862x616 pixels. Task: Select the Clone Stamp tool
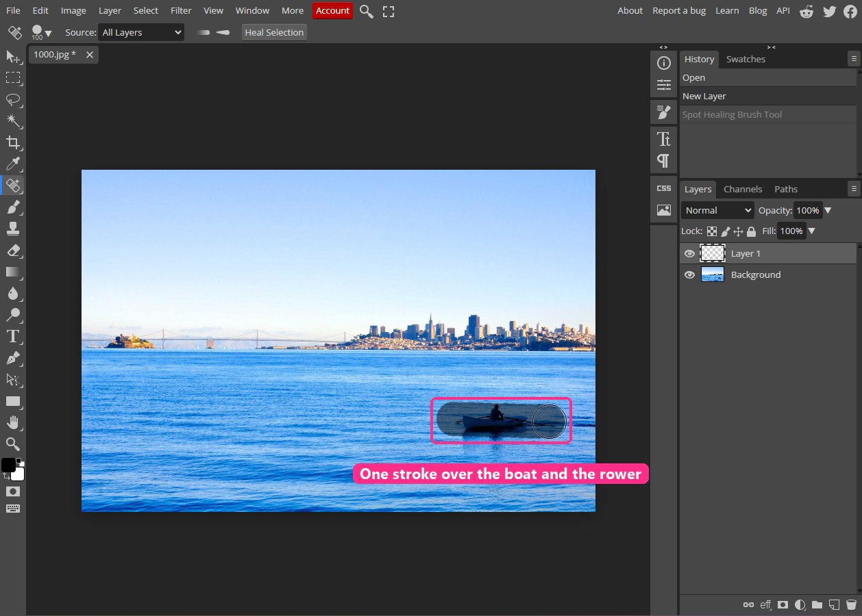[13, 229]
